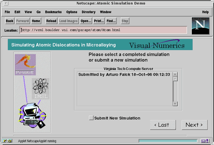Click the Back button
Image resolution: width=214 pixels, height=145 pixels.
point(10,21)
